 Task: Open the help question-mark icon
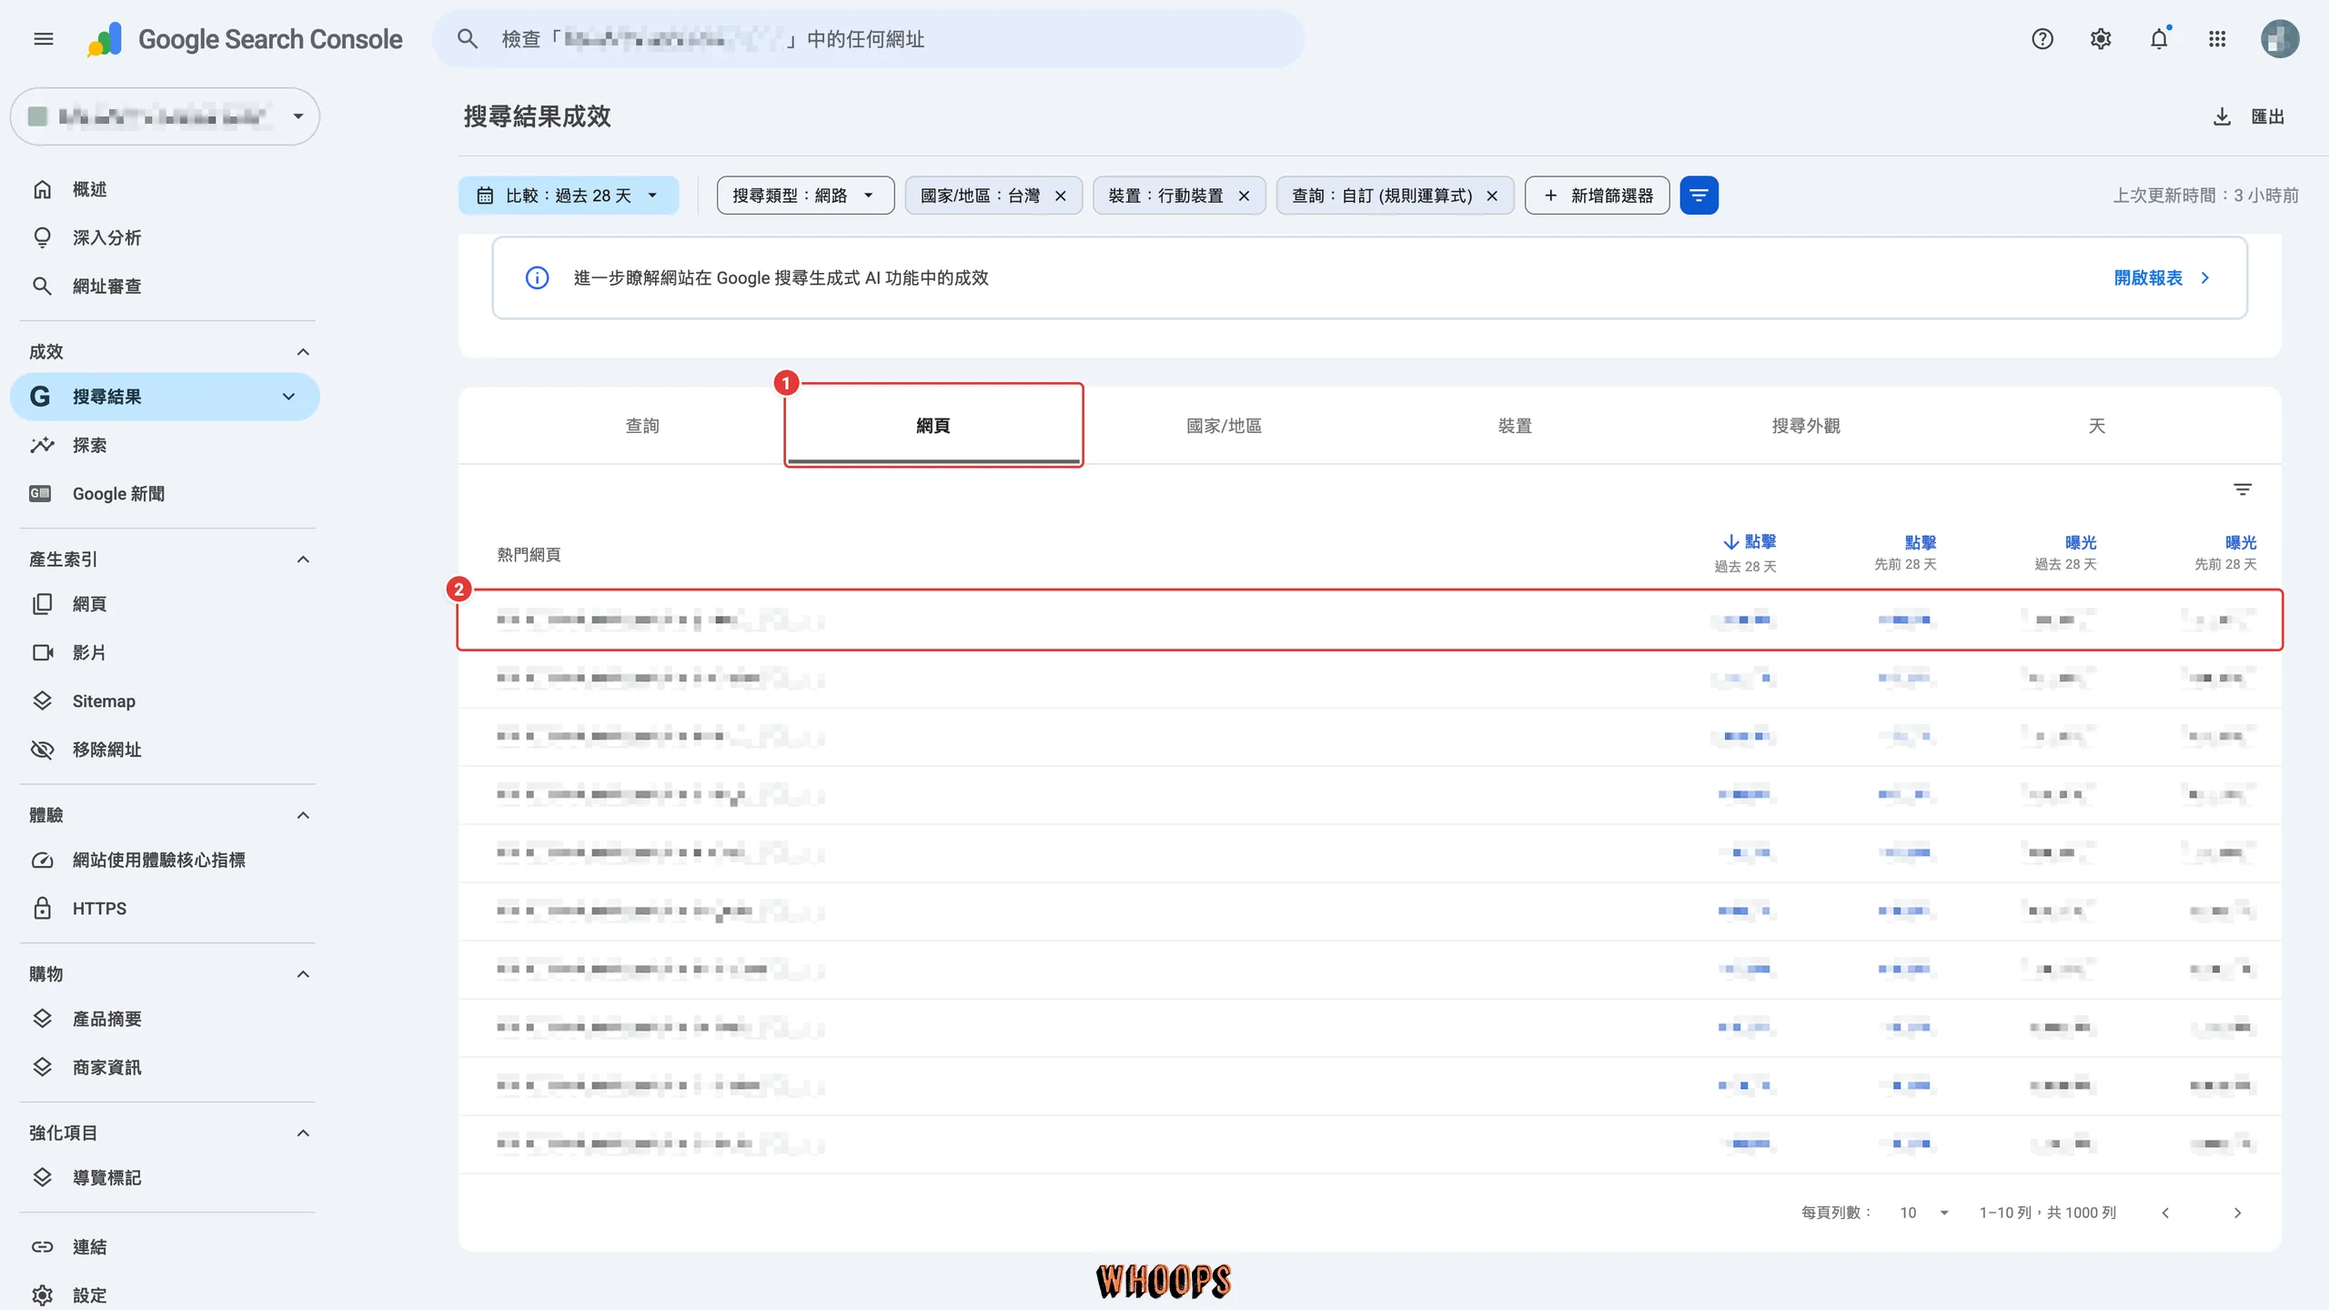2042,38
